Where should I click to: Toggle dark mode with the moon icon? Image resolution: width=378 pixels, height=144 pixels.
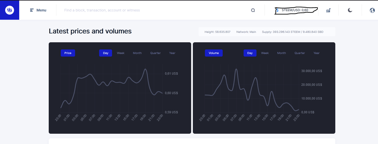[350, 10]
